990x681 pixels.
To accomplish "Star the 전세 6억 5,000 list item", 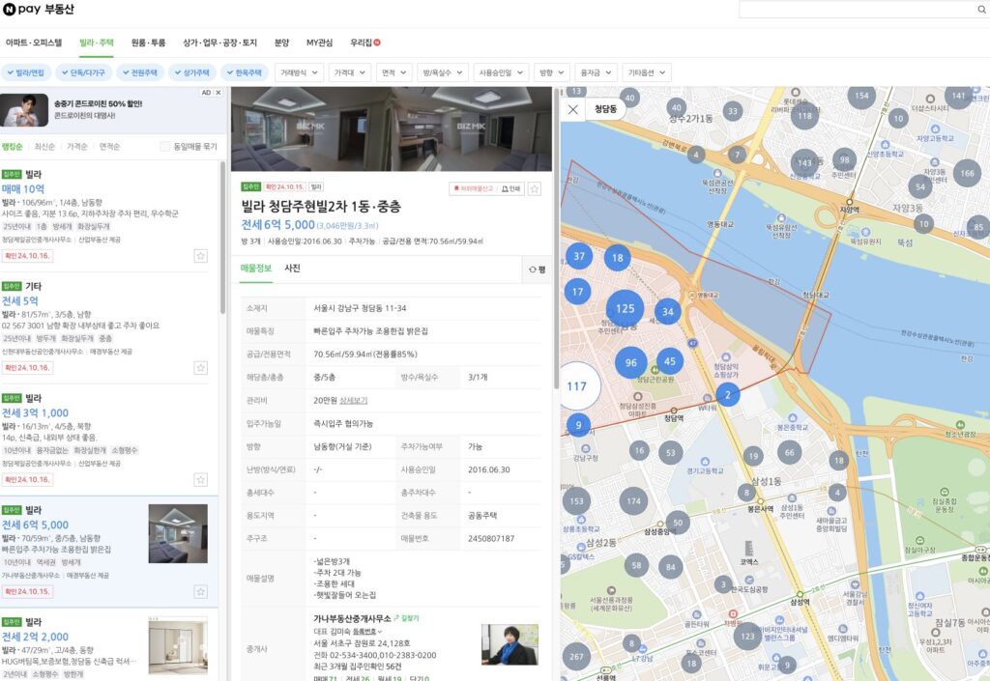I will (x=200, y=591).
